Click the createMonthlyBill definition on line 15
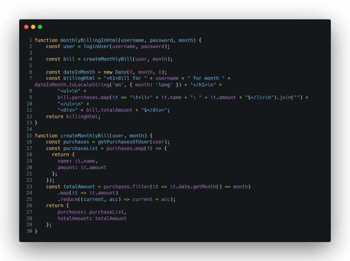The width and height of the screenshot is (350, 261). click(85, 136)
